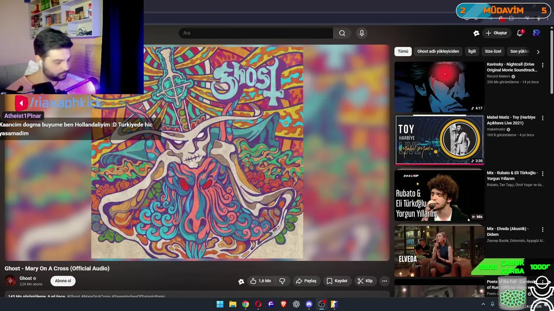Image resolution: width=554 pixels, height=311 pixels.
Task: Open the Windows Start menu
Action: (220, 304)
